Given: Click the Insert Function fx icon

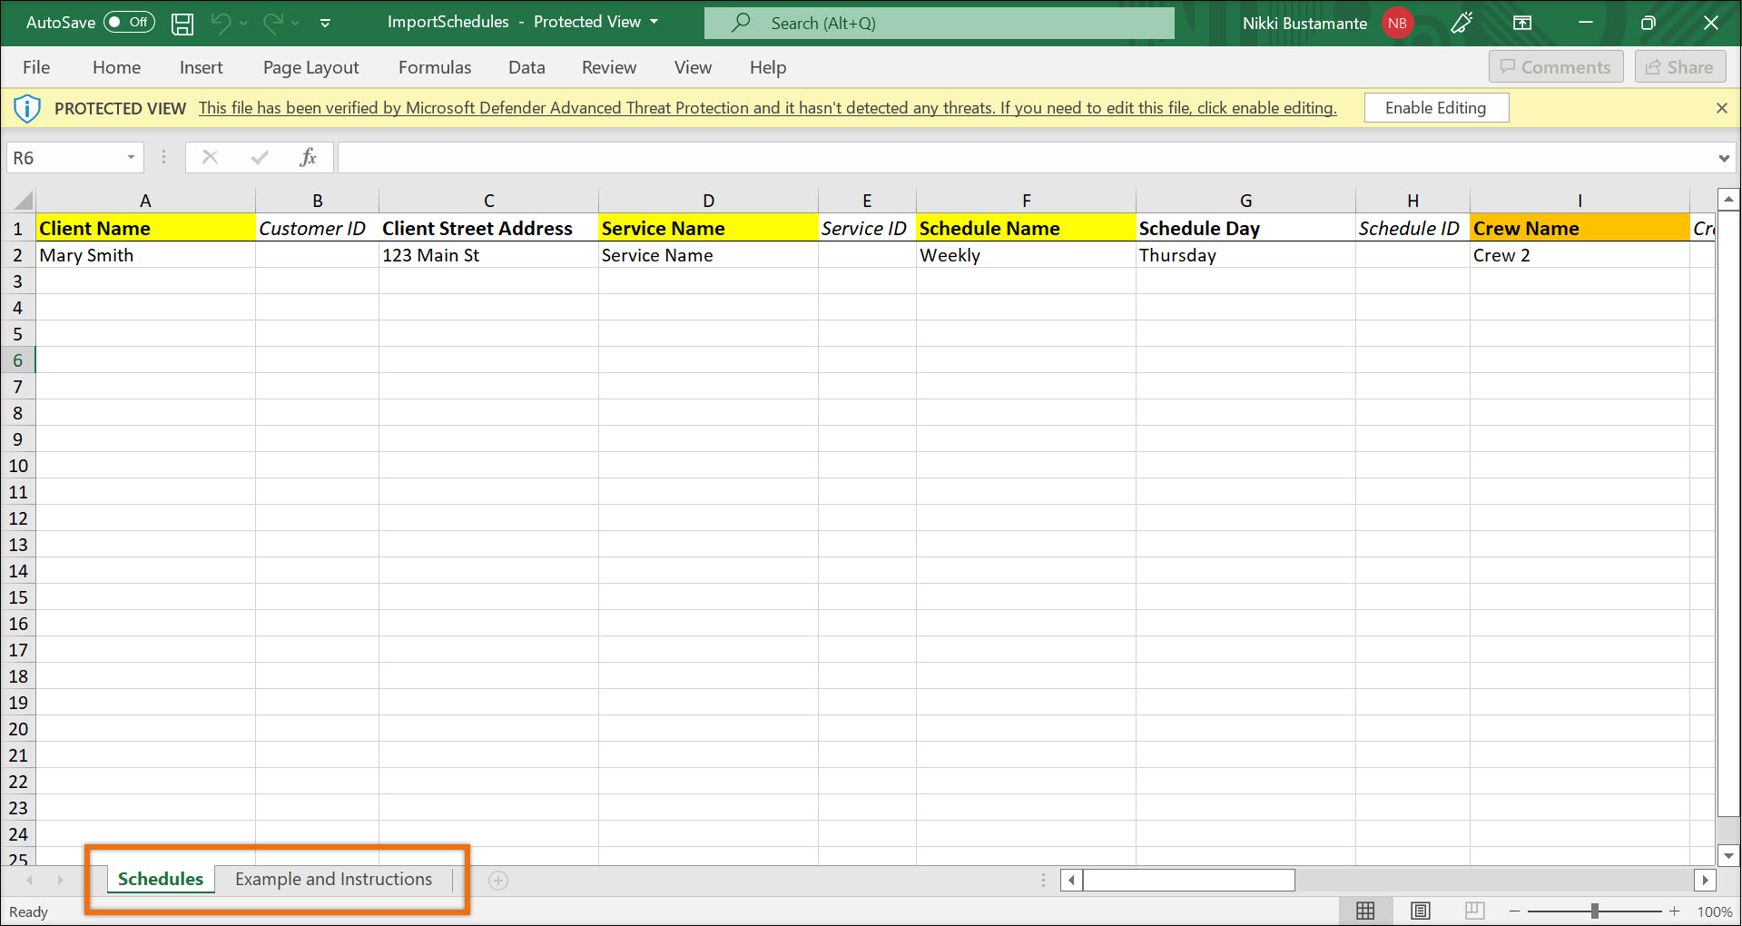Looking at the screenshot, I should point(308,158).
